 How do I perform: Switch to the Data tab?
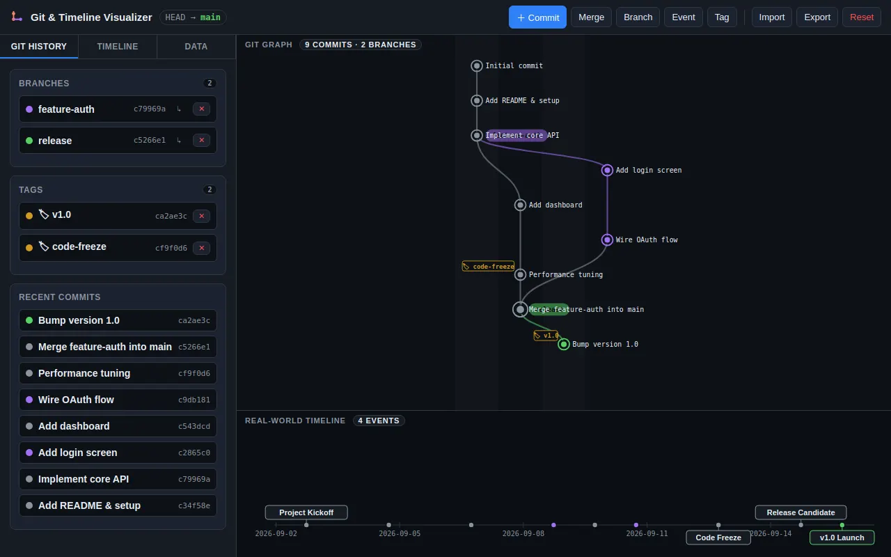(196, 47)
